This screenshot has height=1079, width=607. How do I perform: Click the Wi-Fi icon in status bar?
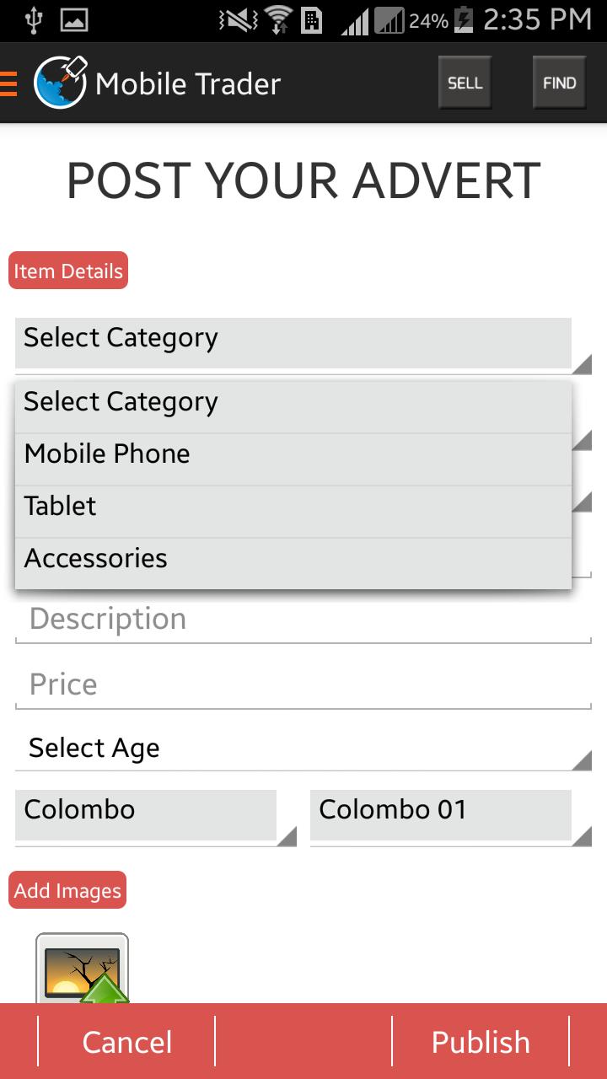pos(278,20)
